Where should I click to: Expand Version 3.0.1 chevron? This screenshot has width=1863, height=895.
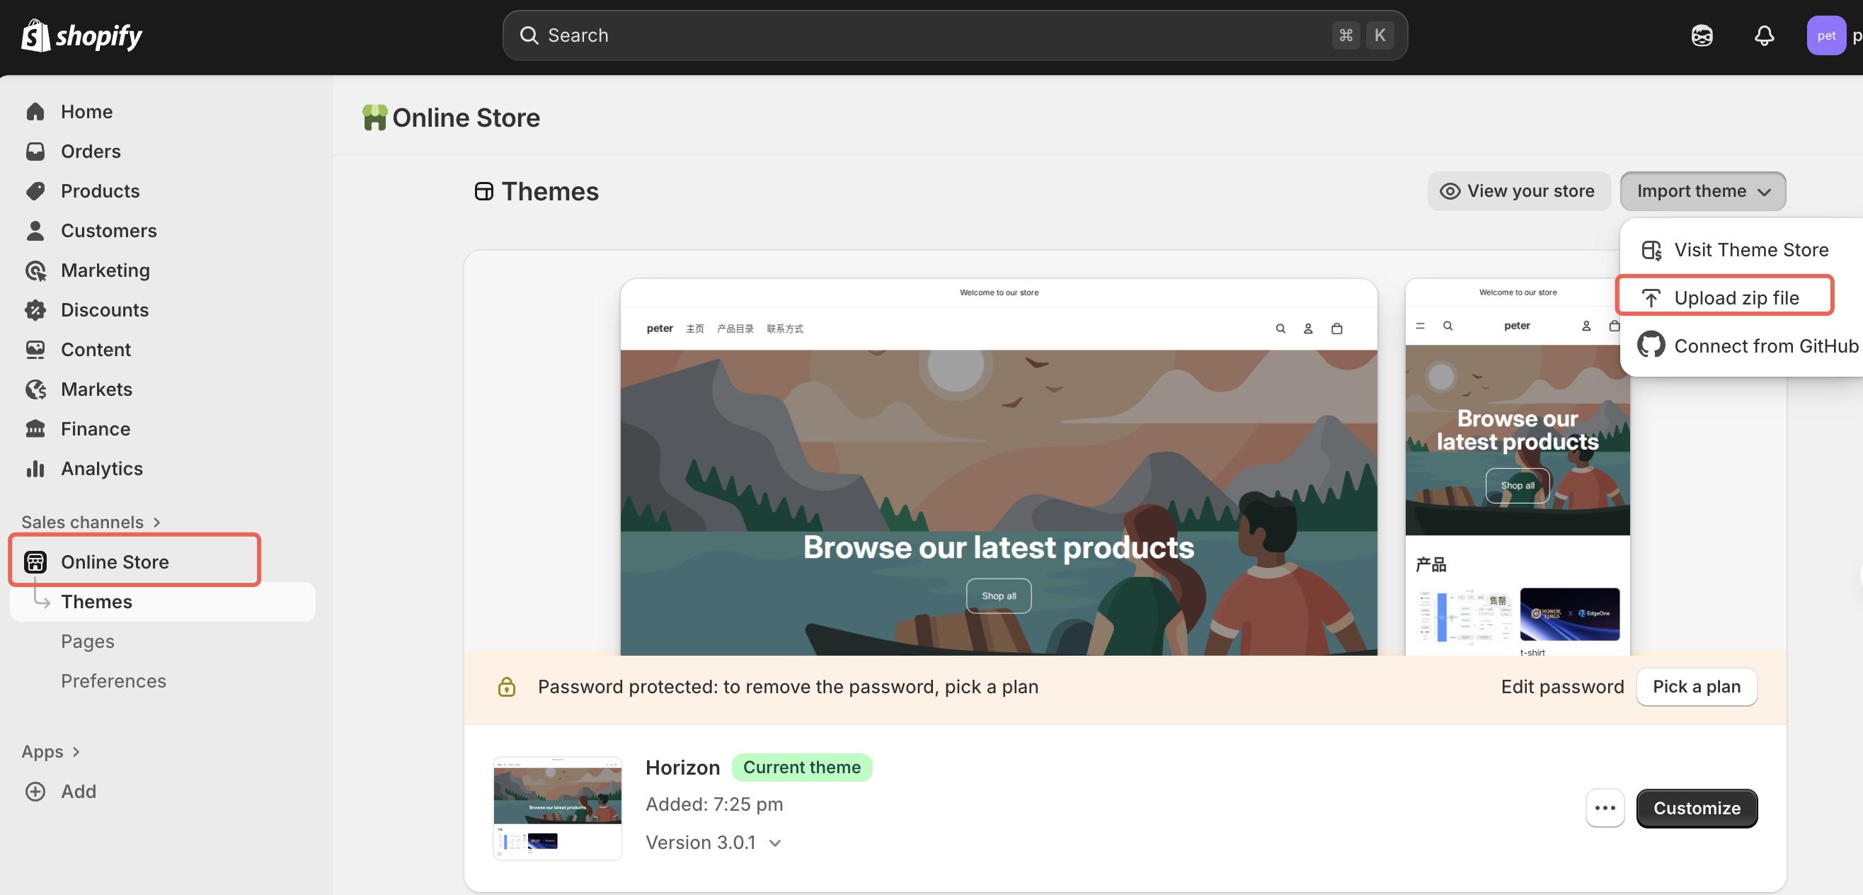tap(775, 842)
